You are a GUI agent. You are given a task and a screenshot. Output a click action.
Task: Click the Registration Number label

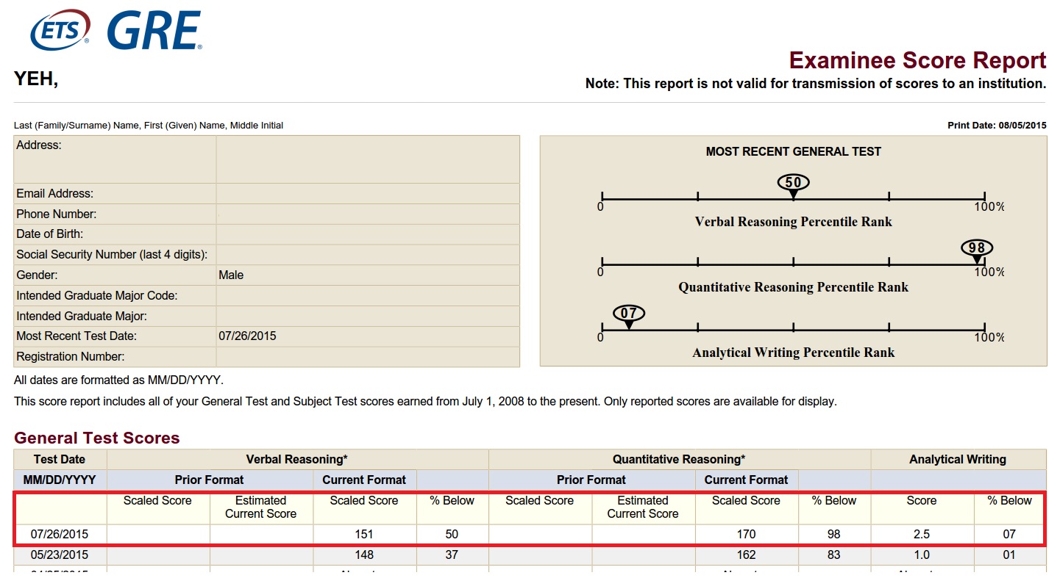[x=71, y=357]
